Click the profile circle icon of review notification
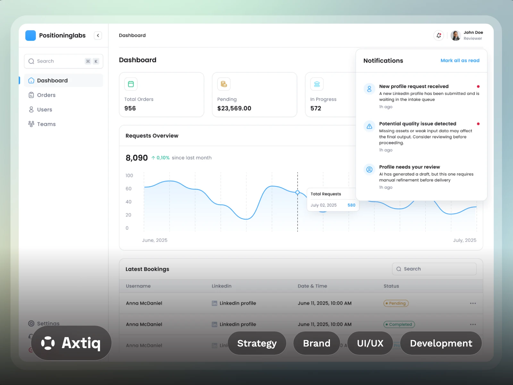This screenshot has height=385, width=513. pyautogui.click(x=369, y=169)
